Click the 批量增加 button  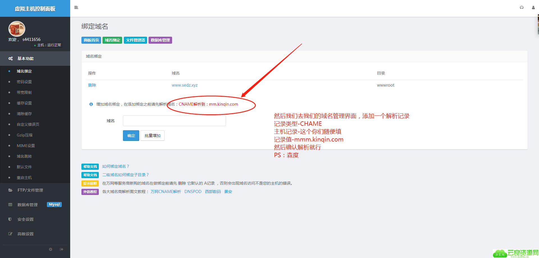point(152,136)
